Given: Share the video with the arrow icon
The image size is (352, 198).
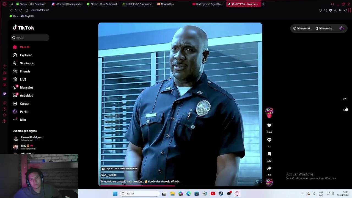Looking at the screenshot, I should (x=269, y=168).
